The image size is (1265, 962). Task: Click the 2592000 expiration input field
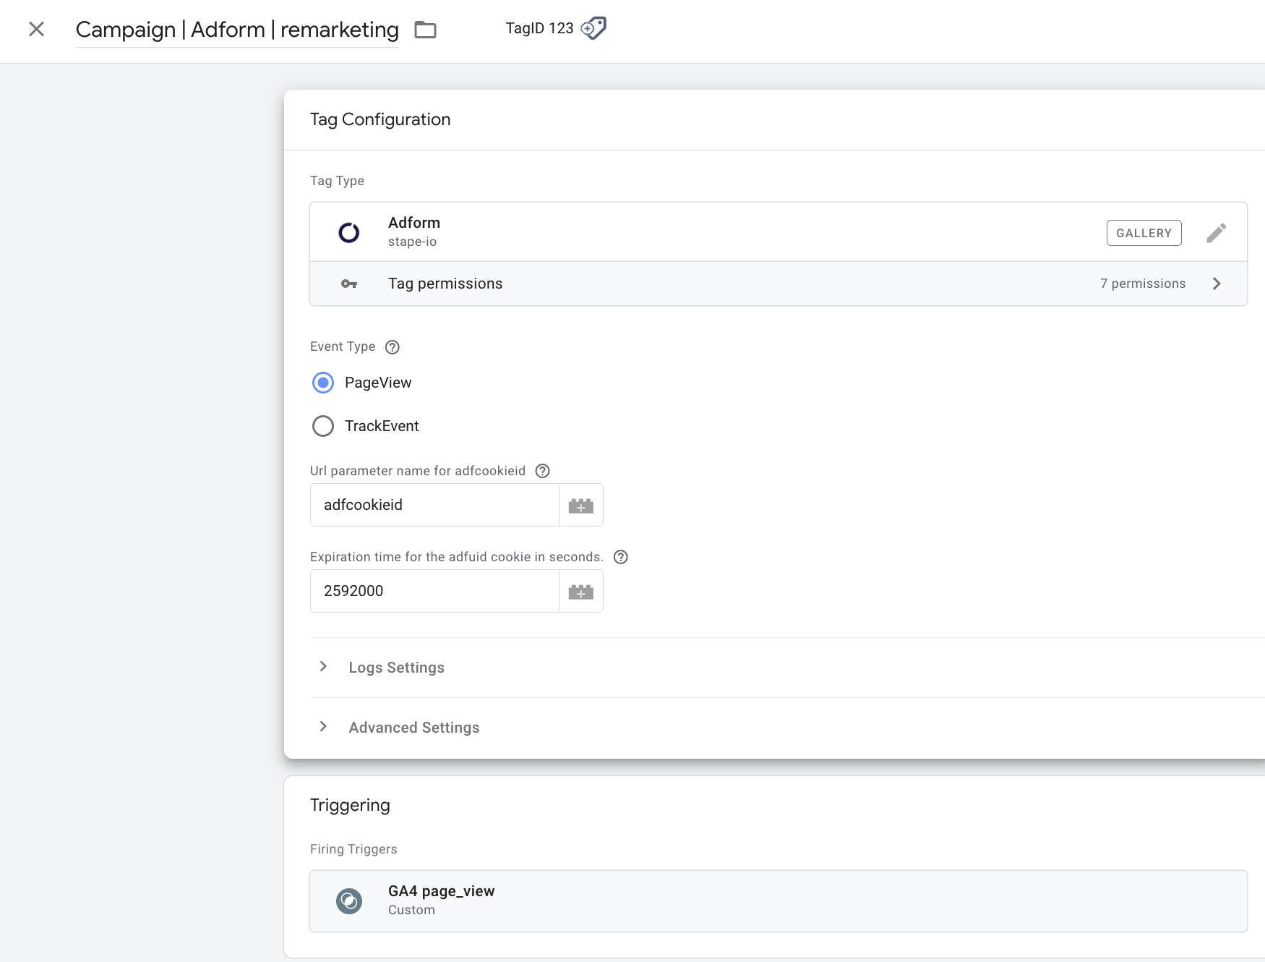tap(435, 591)
